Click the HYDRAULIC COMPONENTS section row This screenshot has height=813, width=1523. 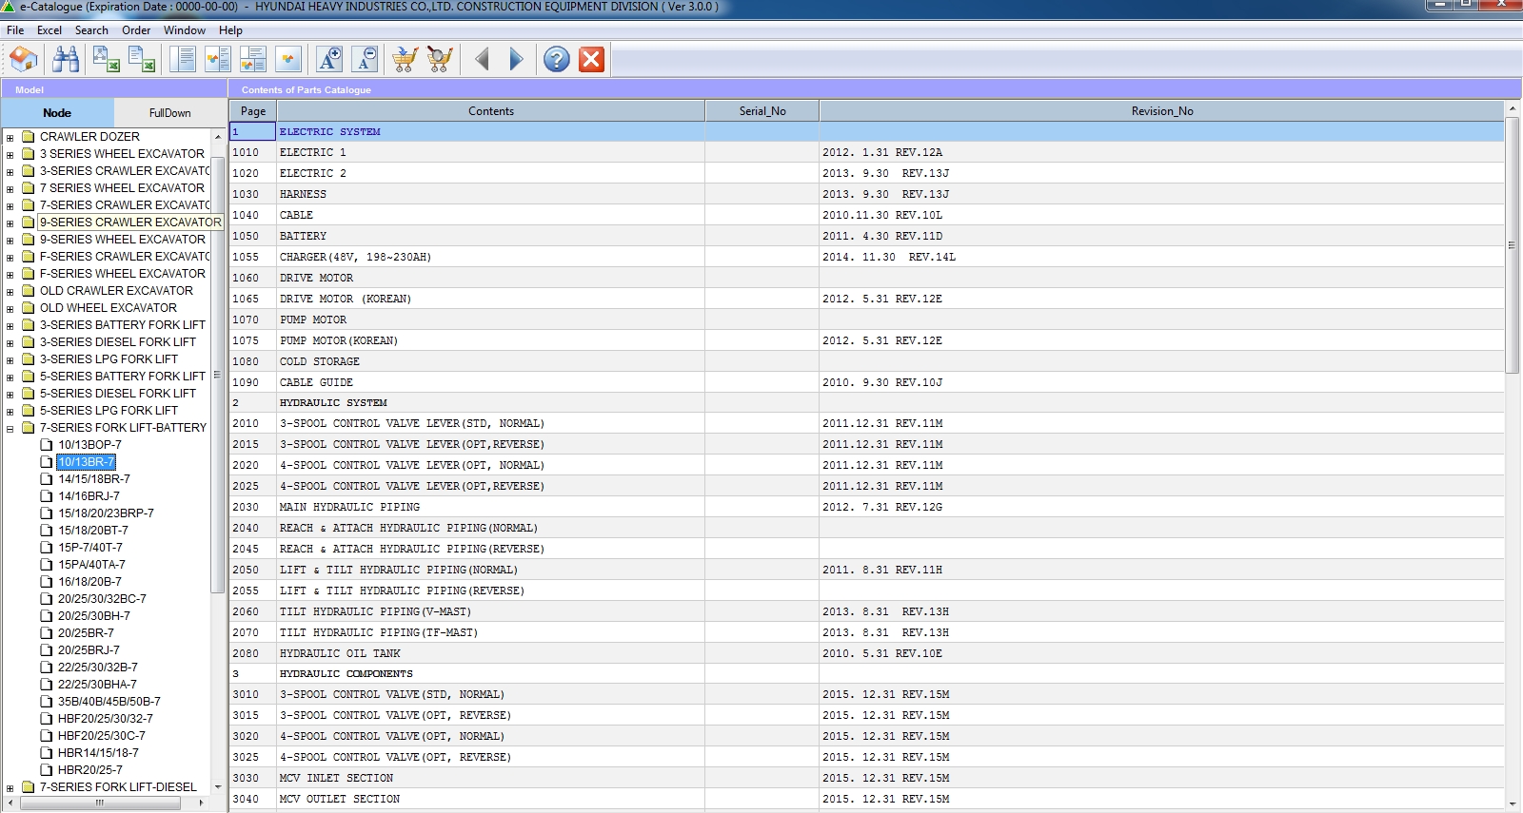[867, 673]
